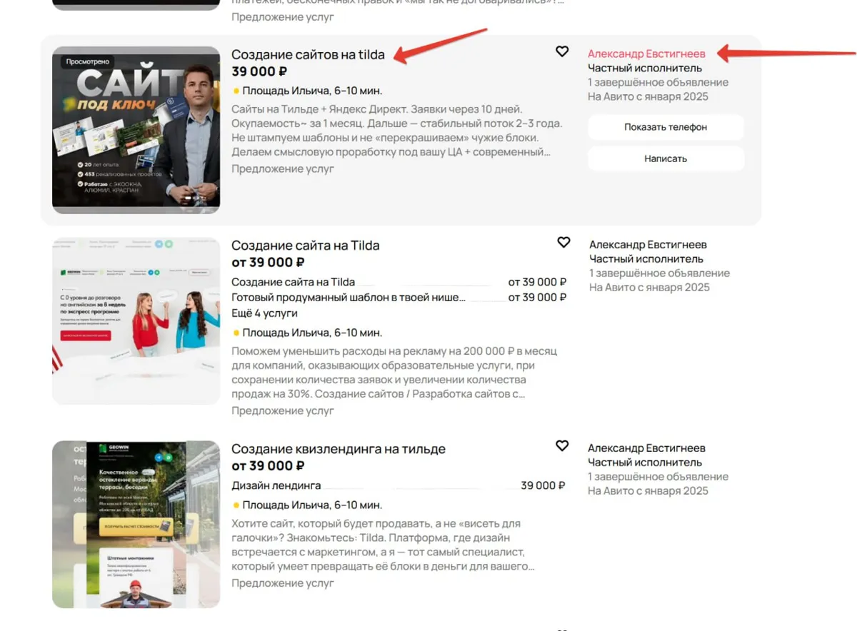Open Geowin terrace glazing thumbnail
Screen dimensions: 857x631
click(x=136, y=525)
